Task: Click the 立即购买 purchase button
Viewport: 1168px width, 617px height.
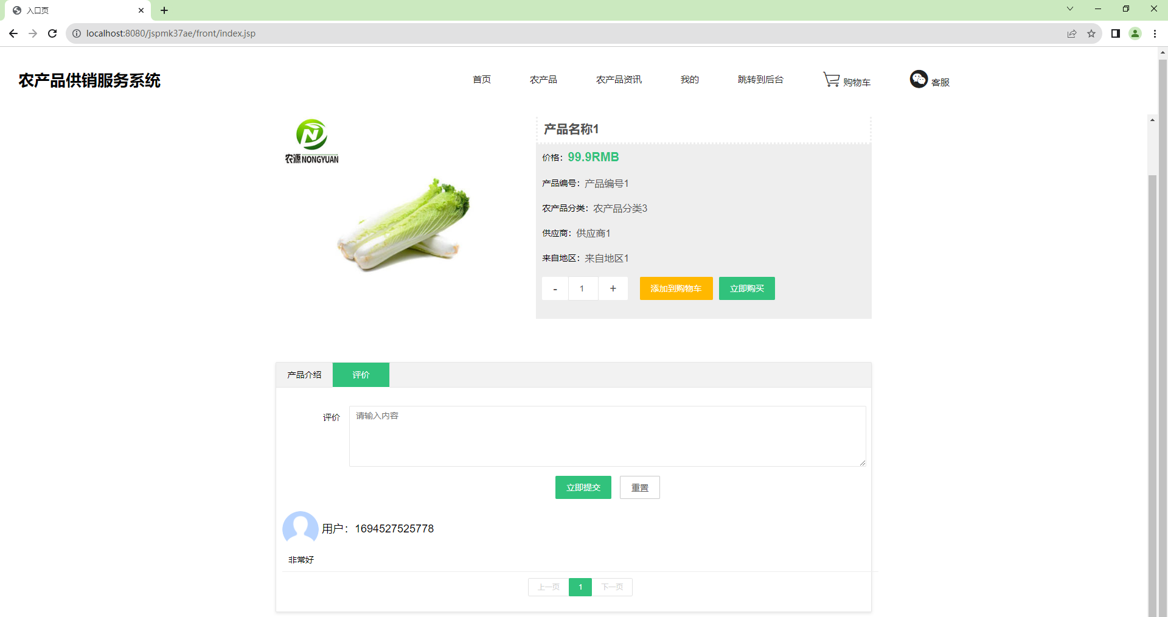Action: (x=746, y=288)
